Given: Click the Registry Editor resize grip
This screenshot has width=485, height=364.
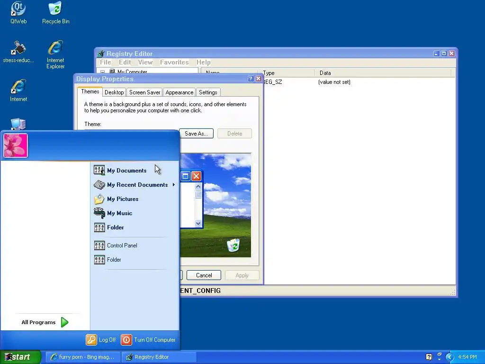Looking at the screenshot, I should coord(453,292).
